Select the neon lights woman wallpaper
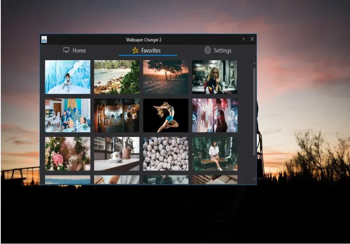 pos(215,115)
